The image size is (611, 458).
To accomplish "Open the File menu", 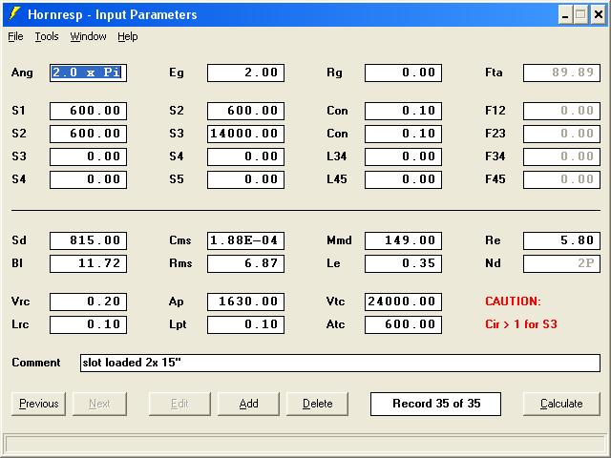I will coord(15,36).
